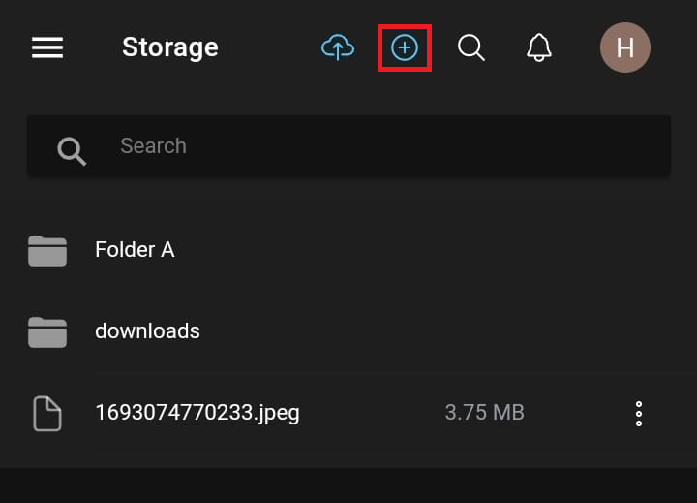Open the hamburger navigation menu
The width and height of the screenshot is (697, 503).
tap(47, 47)
